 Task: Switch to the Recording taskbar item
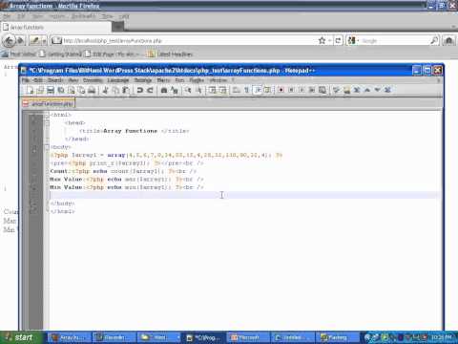pyautogui.click(x=114, y=337)
